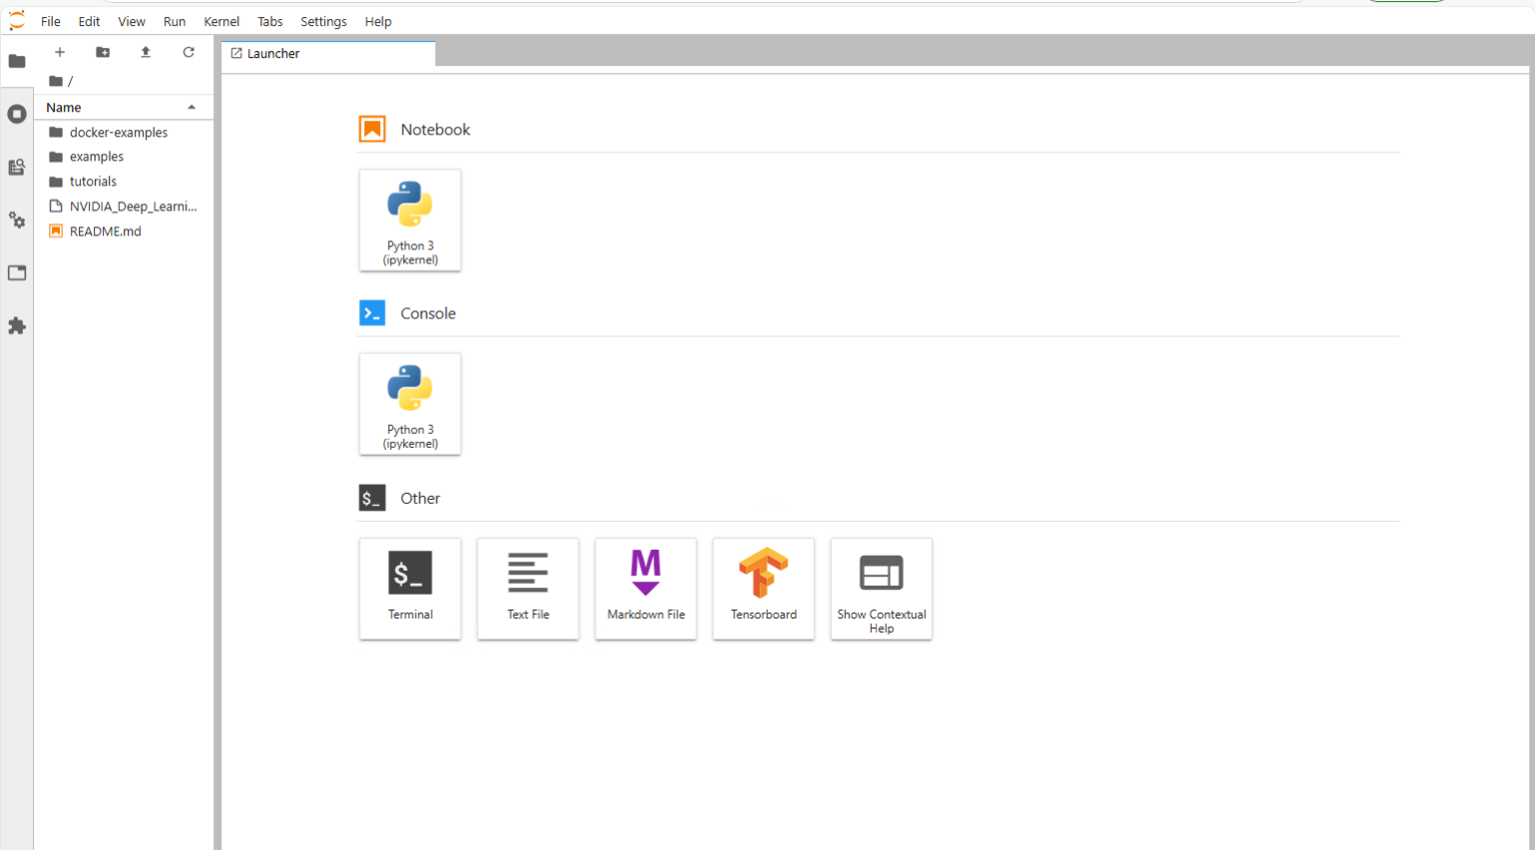Image resolution: width=1535 pixels, height=850 pixels.
Task: Open the examples folder
Action: tap(124, 157)
